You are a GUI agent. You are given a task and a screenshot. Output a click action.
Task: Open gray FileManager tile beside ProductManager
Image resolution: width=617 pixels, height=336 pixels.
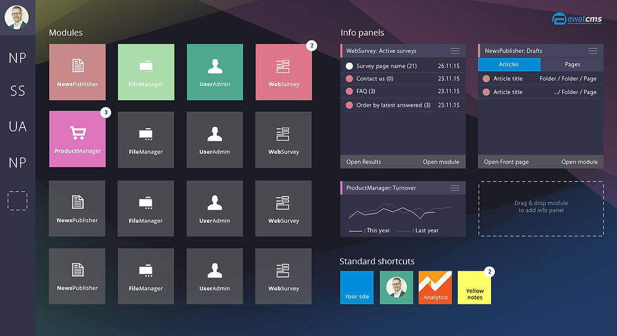(x=146, y=139)
